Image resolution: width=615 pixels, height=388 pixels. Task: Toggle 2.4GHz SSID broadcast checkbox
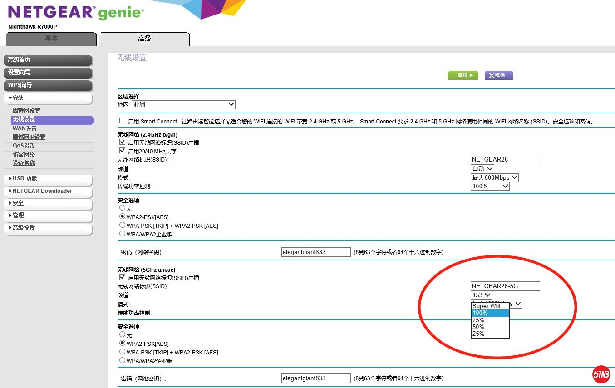click(122, 142)
